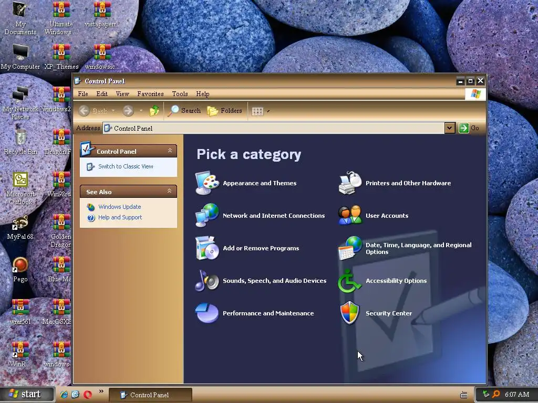Screen dimensions: 538x403
Task: Click the Address bar Control Panel field
Action: tap(273, 128)
